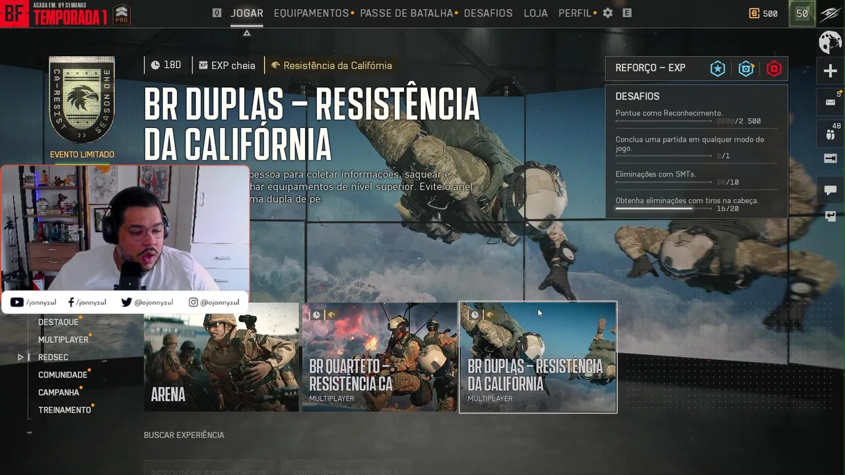
Task: Click the EXP cheia tag
Action: coord(227,65)
